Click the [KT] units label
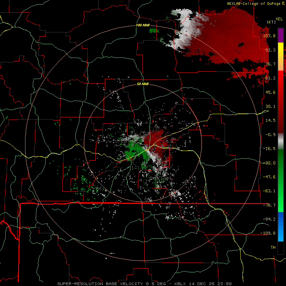 click(x=271, y=22)
